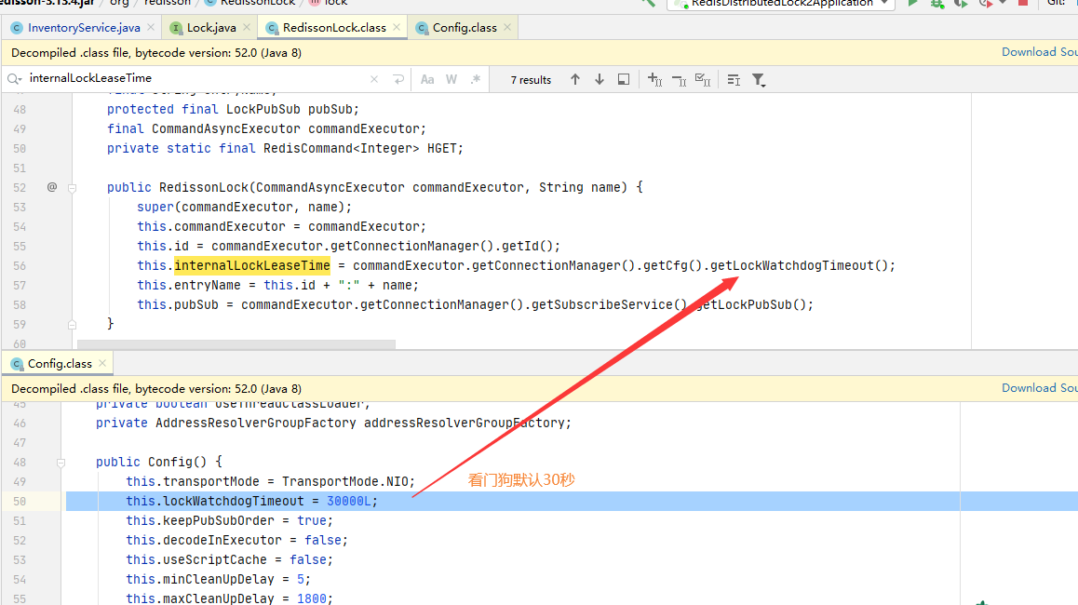Toggle whole Words matching in find bar

tap(451, 79)
